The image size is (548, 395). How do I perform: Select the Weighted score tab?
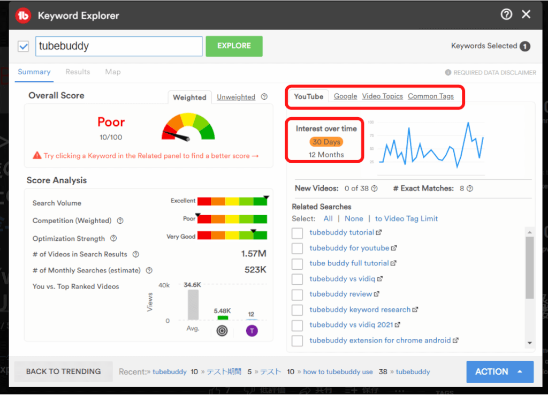click(189, 97)
